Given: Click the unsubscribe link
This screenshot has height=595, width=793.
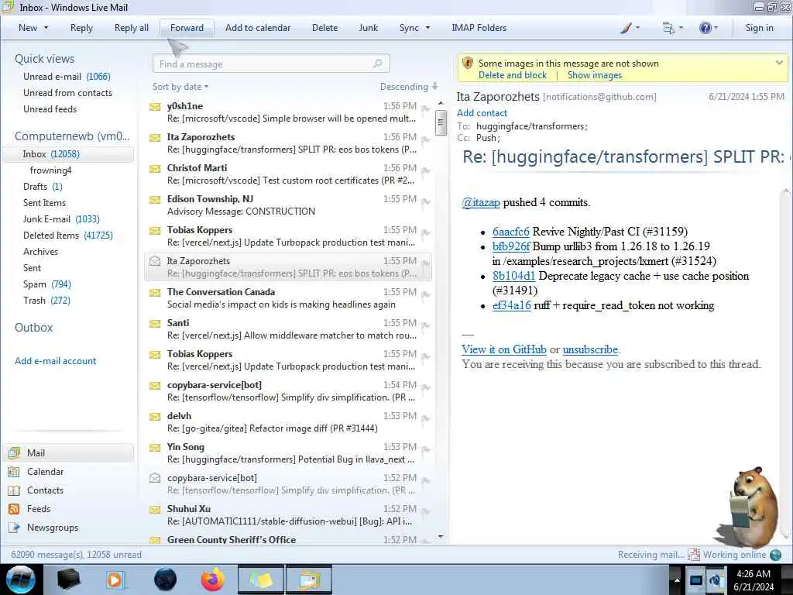Looking at the screenshot, I should point(590,349).
